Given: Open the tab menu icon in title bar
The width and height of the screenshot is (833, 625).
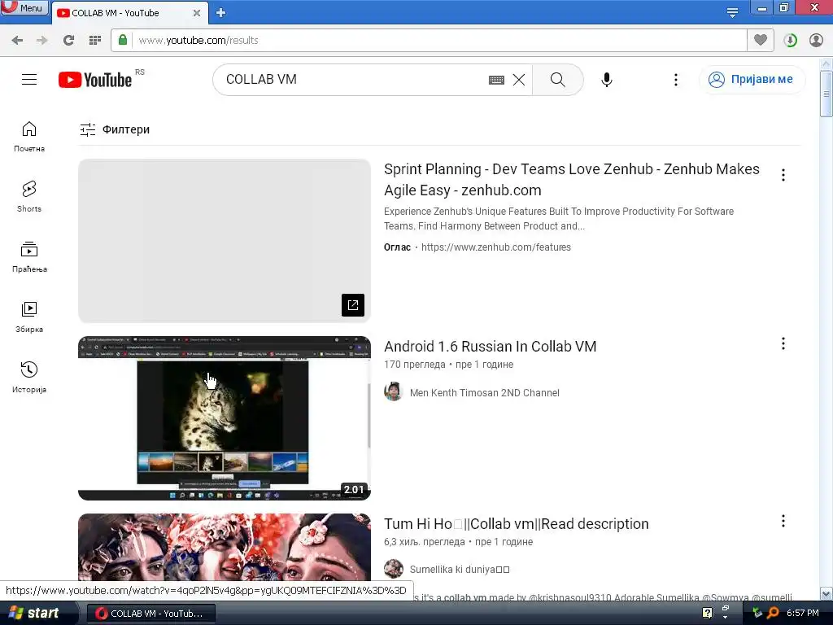Looking at the screenshot, I should click(x=732, y=12).
